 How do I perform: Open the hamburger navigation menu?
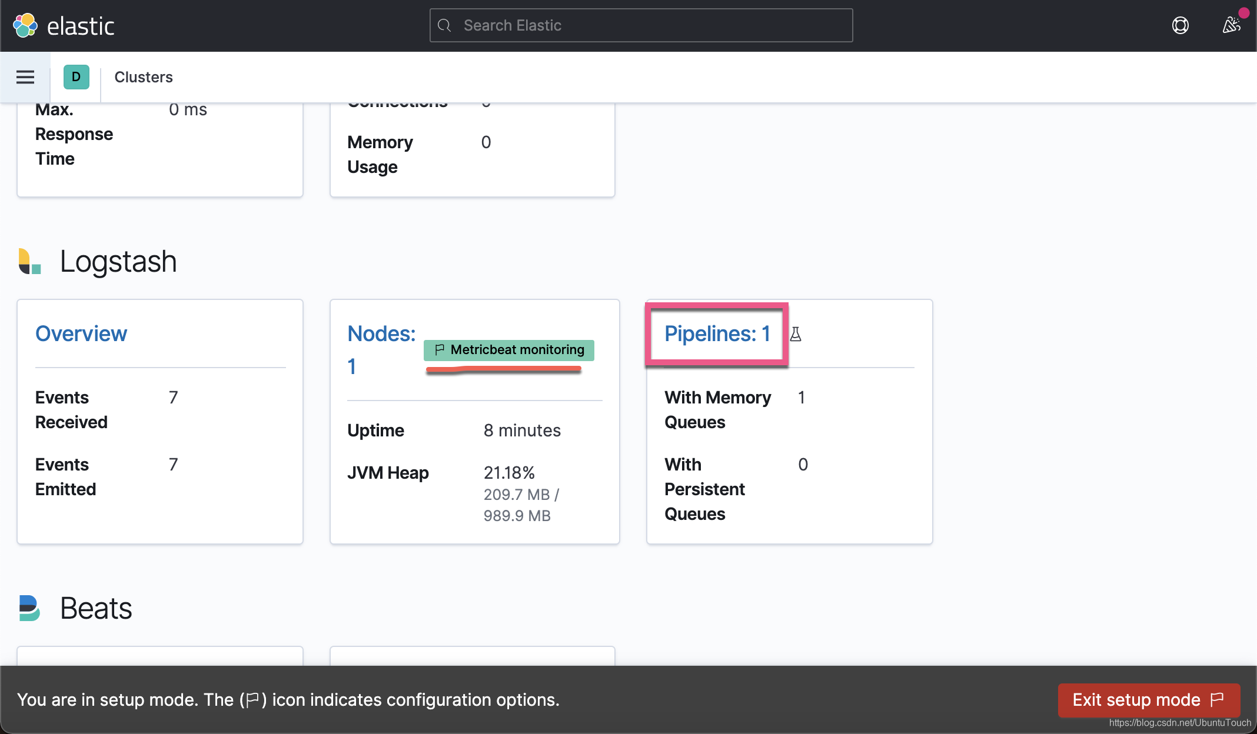point(25,77)
